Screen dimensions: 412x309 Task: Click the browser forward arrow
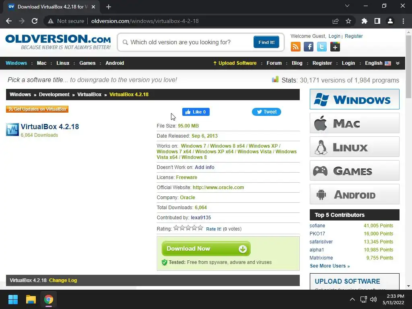(22, 21)
